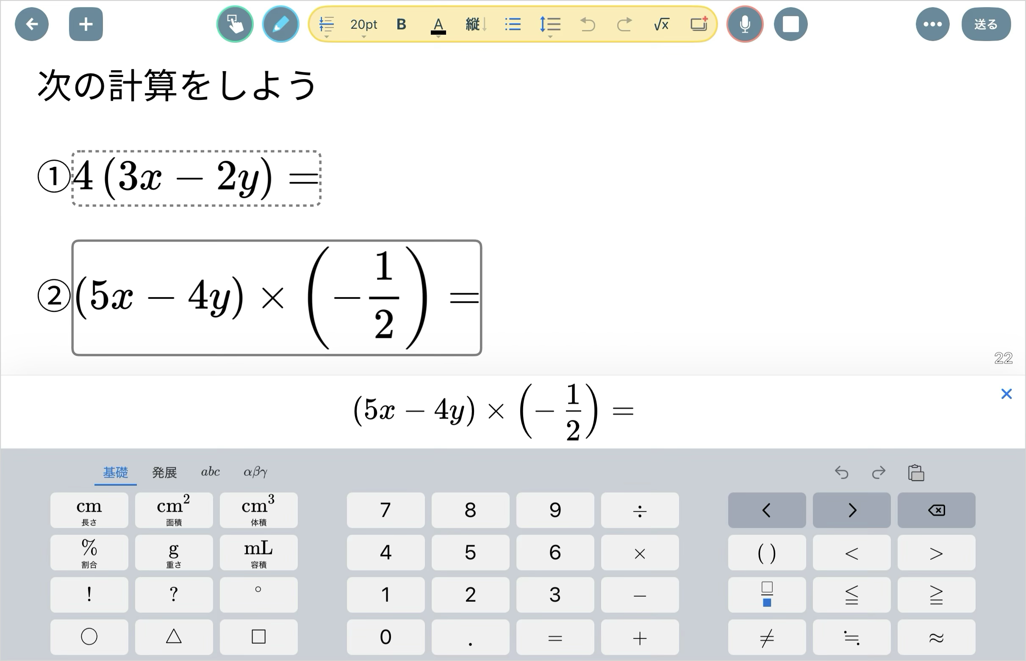
Task: Expand the line spacing options
Action: click(x=550, y=25)
